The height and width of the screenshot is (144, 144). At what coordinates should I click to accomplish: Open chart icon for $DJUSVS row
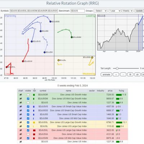tap(21, 107)
